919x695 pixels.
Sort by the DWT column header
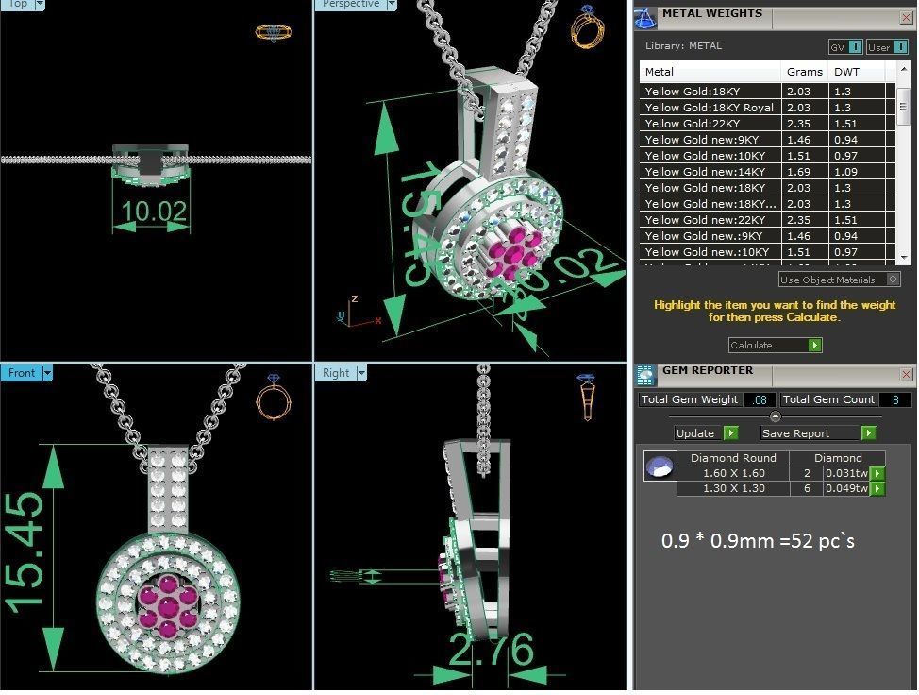click(857, 72)
